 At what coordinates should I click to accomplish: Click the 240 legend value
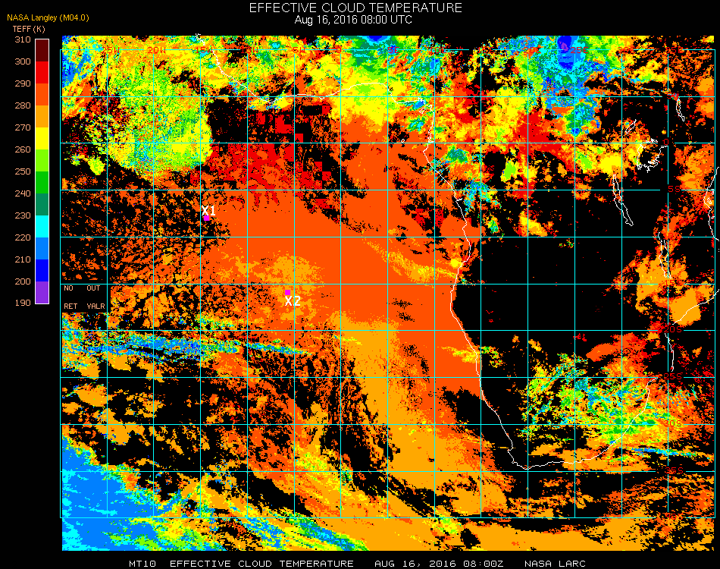(23, 193)
